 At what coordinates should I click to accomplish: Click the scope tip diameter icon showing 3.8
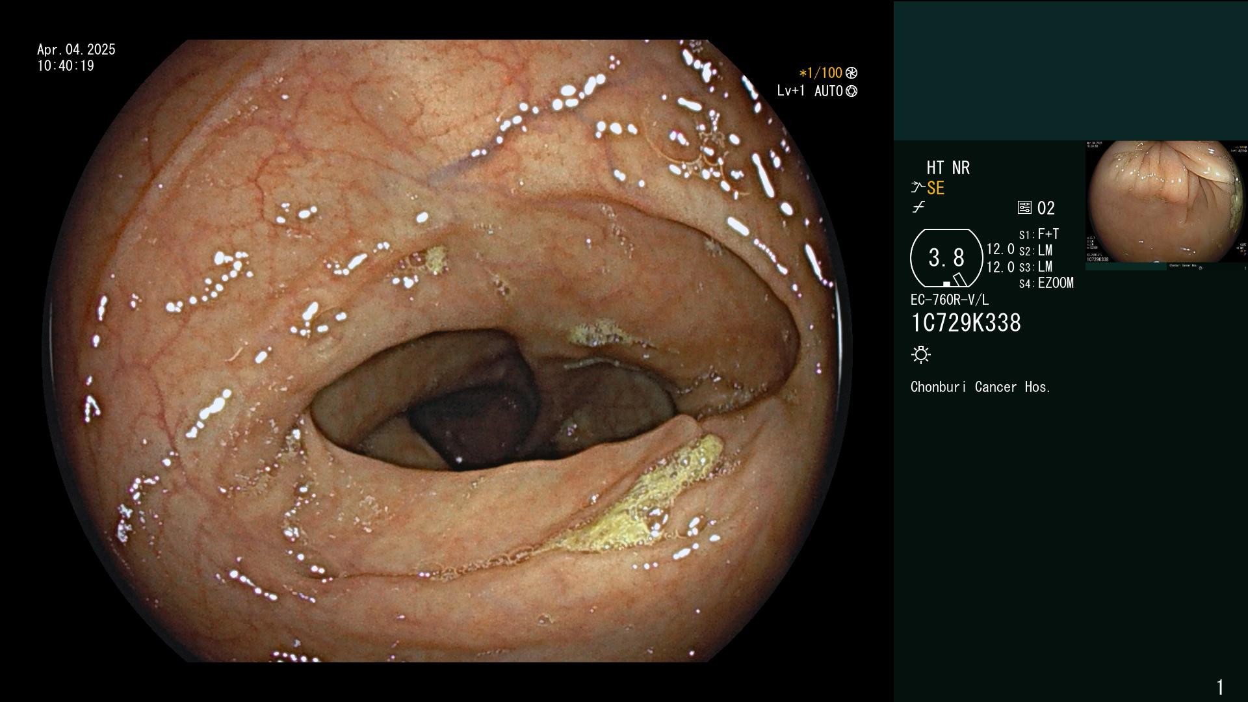pos(946,258)
